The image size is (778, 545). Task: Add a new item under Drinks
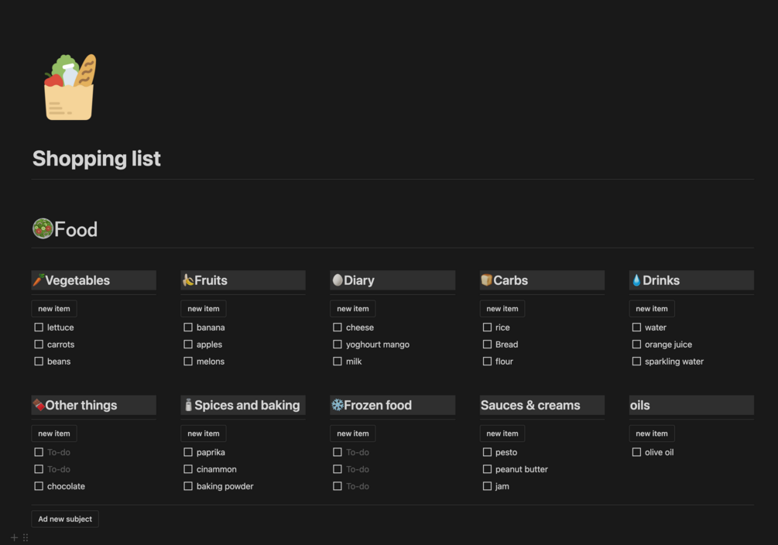(x=651, y=309)
